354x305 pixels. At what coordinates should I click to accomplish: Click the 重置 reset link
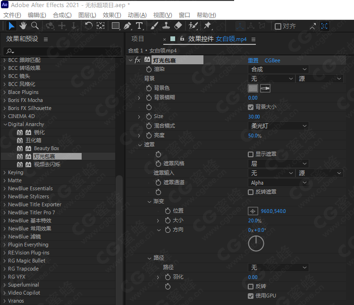tap(253, 60)
